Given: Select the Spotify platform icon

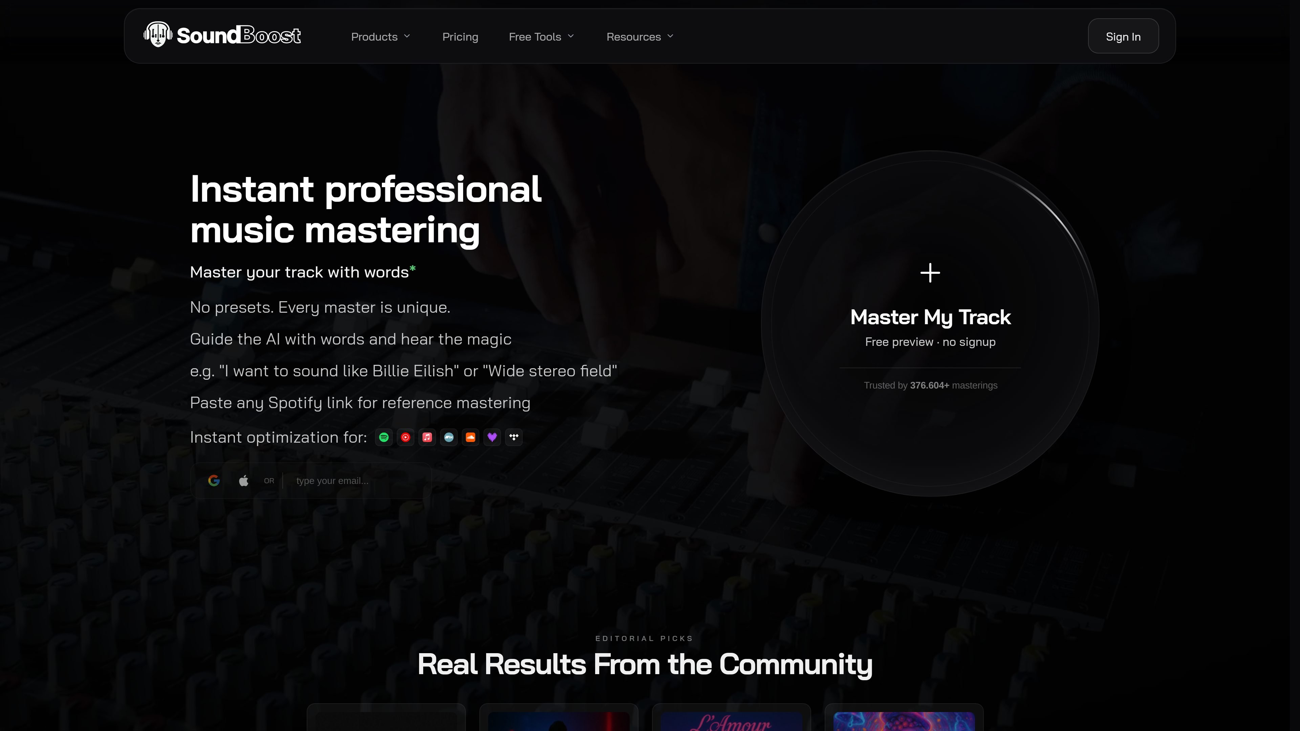Looking at the screenshot, I should coord(384,437).
